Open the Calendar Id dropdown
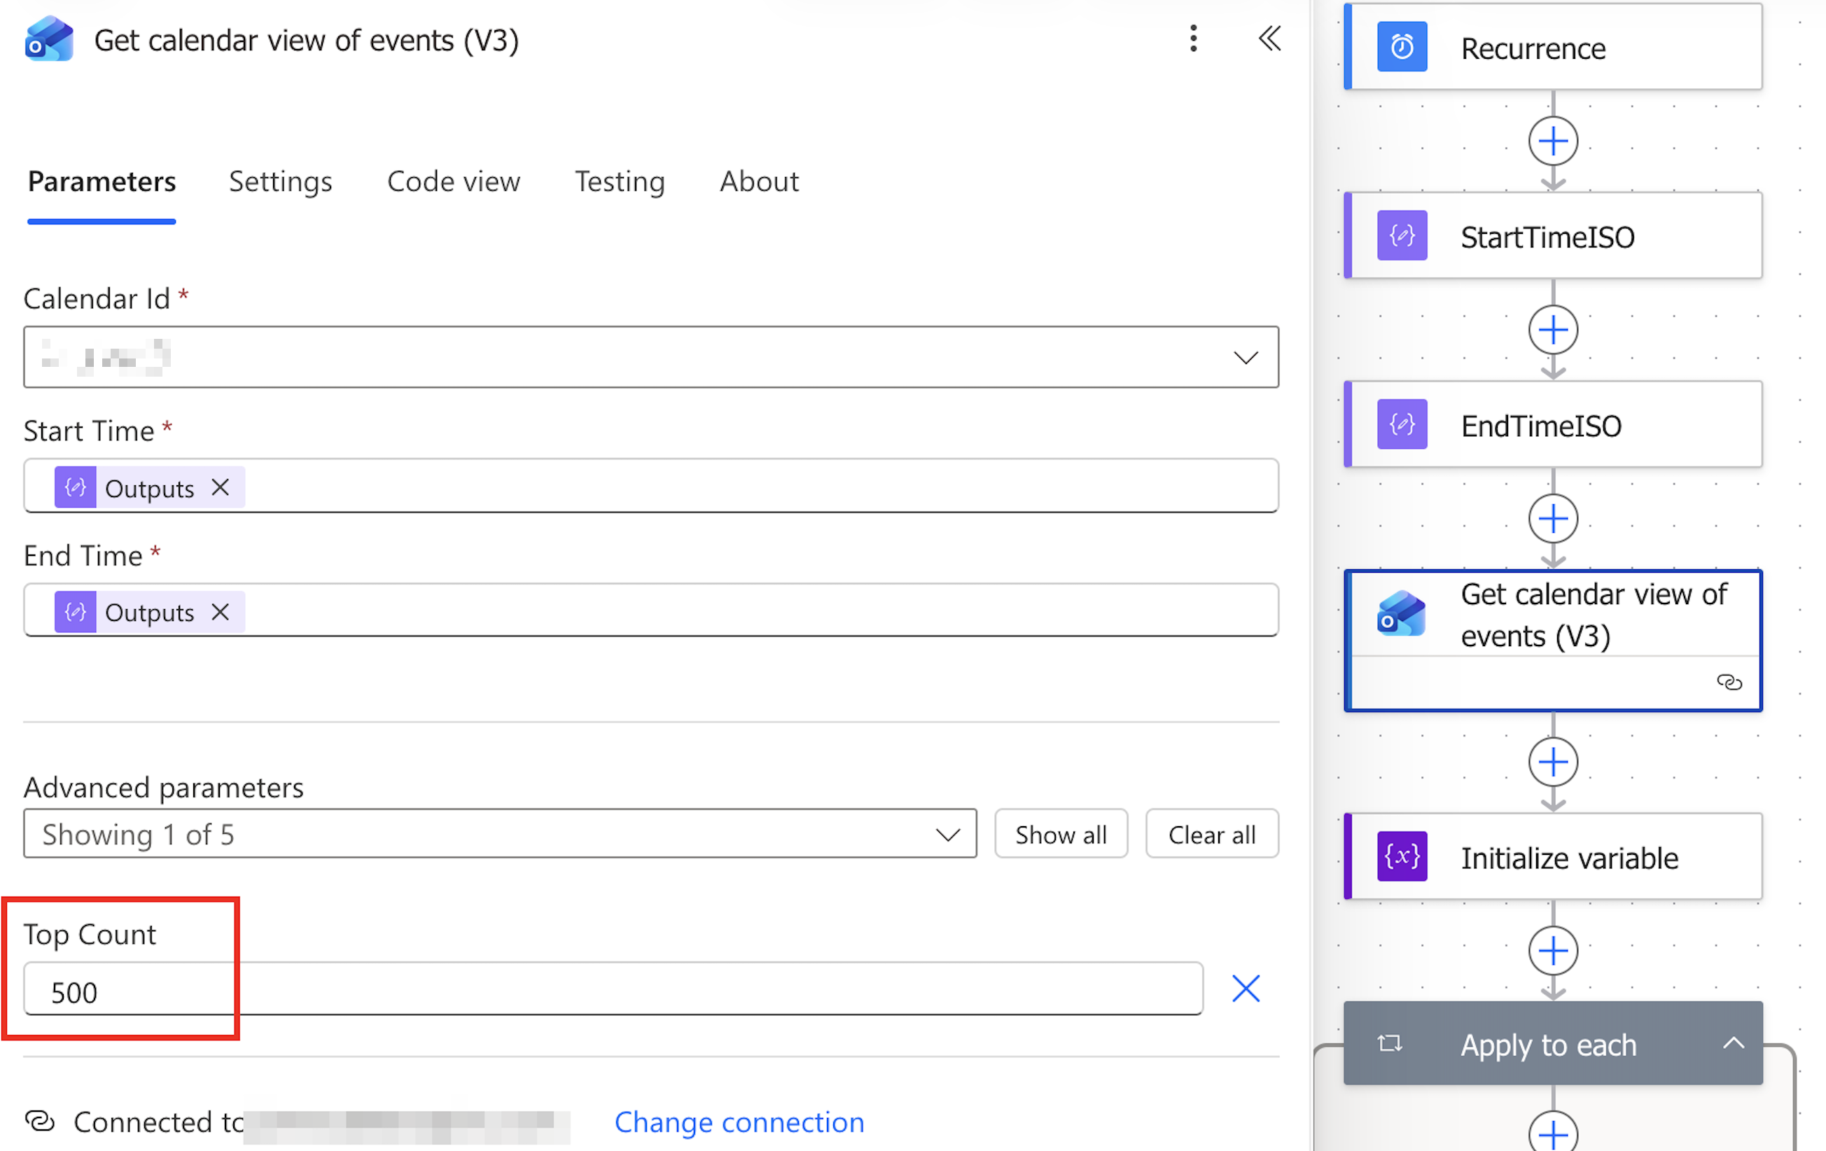The width and height of the screenshot is (1826, 1151). (x=650, y=357)
